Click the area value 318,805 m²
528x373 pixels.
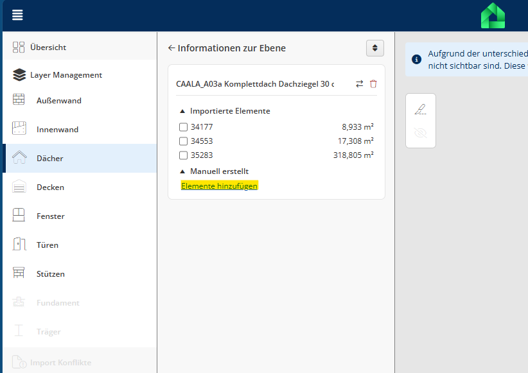point(353,155)
